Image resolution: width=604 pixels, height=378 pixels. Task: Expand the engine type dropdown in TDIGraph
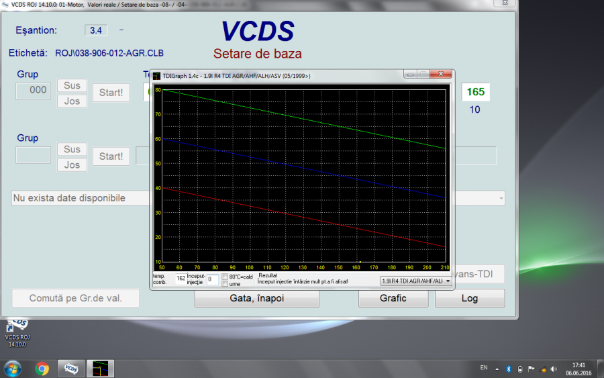(x=448, y=281)
